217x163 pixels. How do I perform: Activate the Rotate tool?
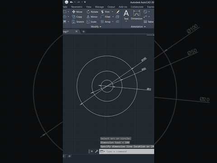click(92, 12)
